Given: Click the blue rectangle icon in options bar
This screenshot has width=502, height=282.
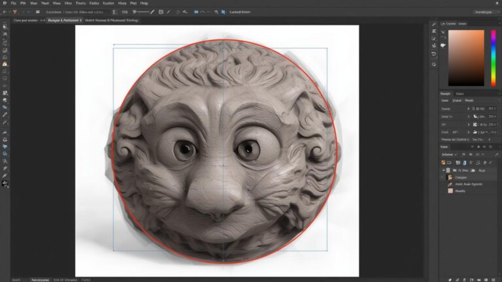Looking at the screenshot, I should tap(196, 12).
